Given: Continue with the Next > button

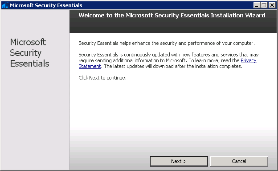Looking at the screenshot, I should point(179,161).
